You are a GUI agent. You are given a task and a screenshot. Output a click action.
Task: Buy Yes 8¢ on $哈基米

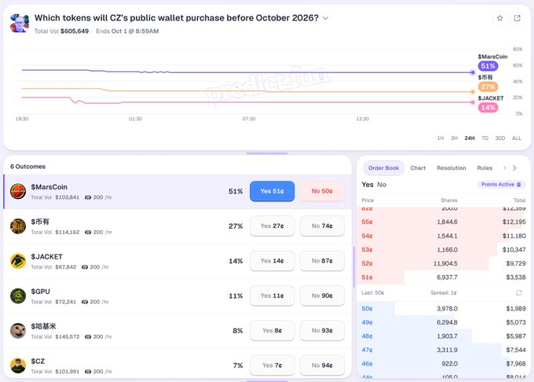coord(272,330)
